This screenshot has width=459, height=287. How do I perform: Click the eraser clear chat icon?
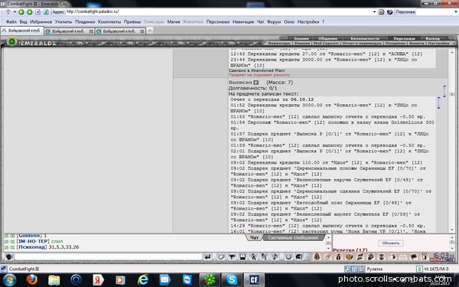(x=221, y=257)
